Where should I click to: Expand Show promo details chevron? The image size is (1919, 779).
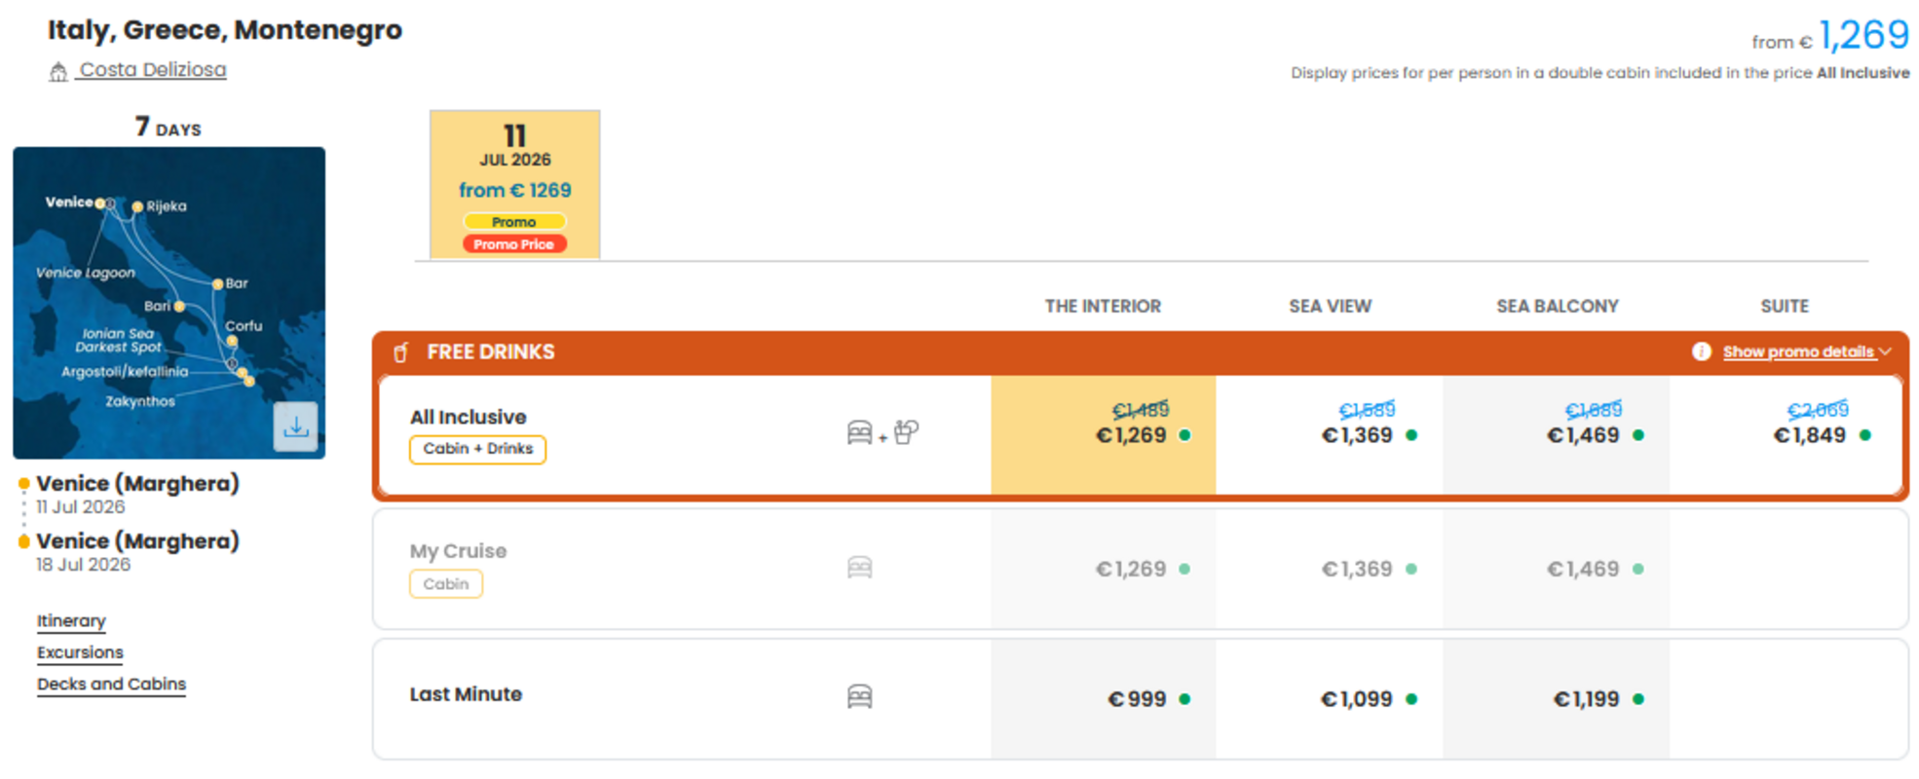click(x=1886, y=352)
